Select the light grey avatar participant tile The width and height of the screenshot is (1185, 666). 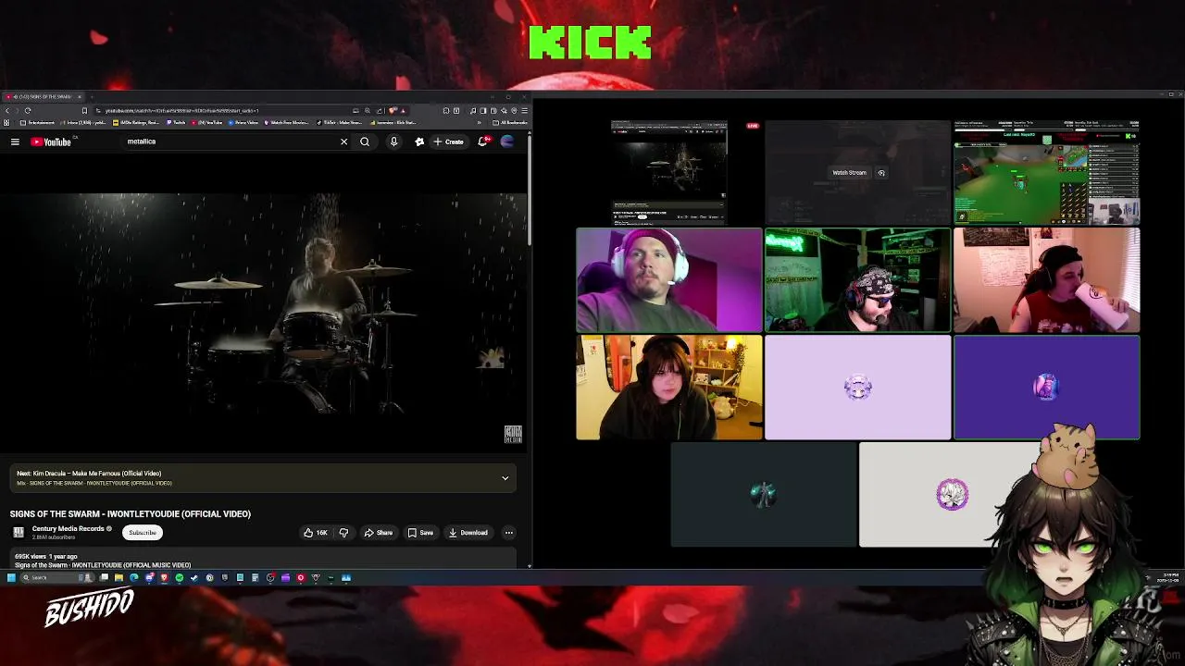click(x=952, y=495)
